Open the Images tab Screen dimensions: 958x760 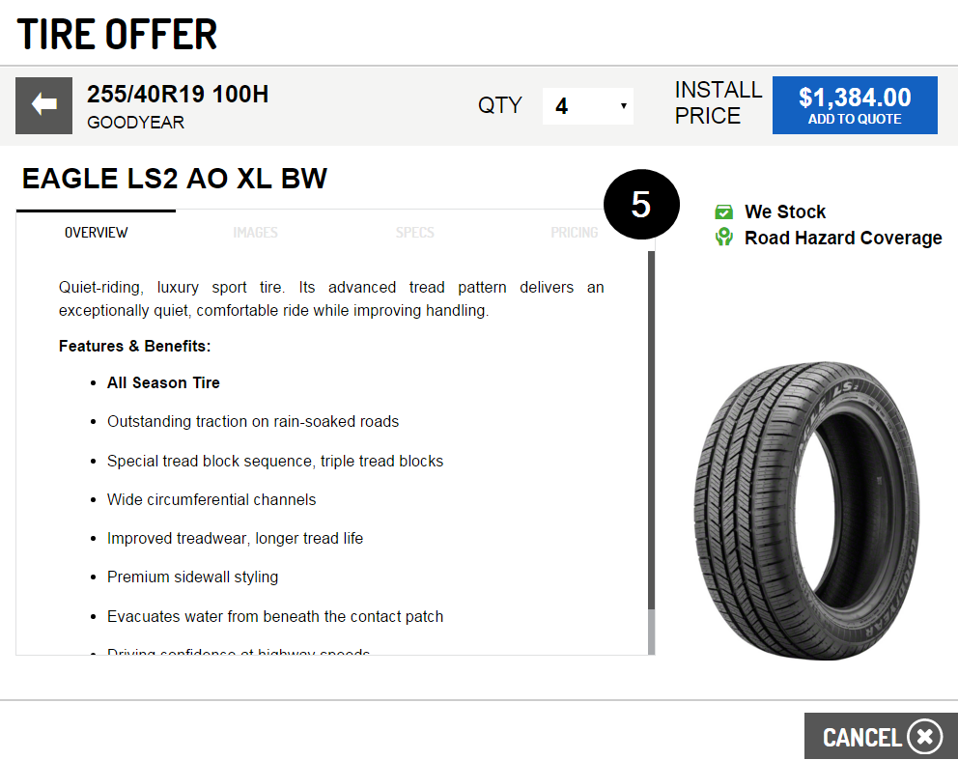click(255, 233)
